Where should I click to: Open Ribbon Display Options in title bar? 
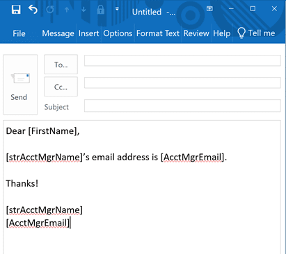[209, 9]
